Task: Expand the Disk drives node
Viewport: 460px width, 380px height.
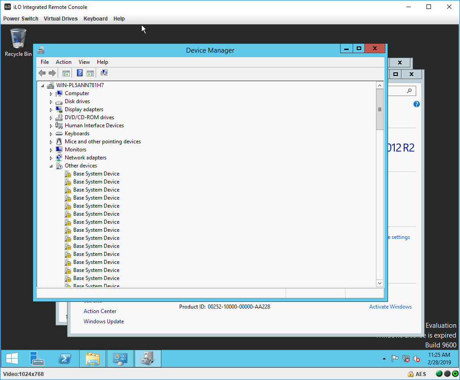Action: pos(51,102)
